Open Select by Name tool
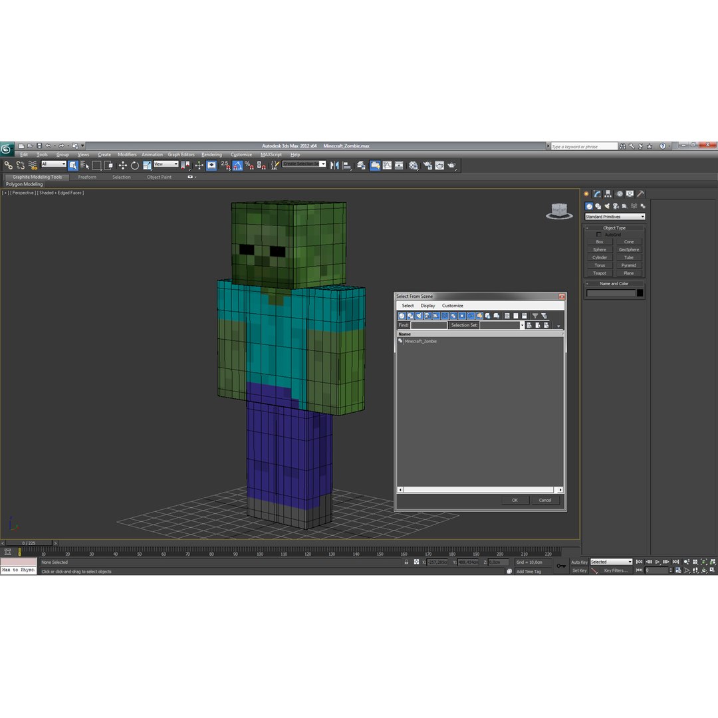Viewport: 718px width, 718px height. [84, 166]
